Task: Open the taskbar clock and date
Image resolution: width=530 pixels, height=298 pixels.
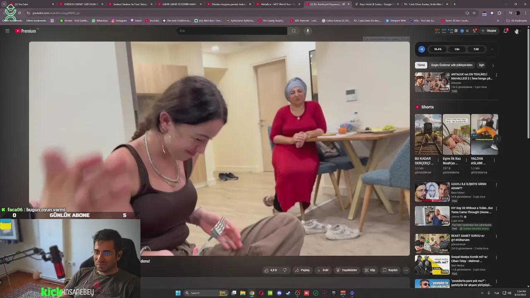Action: (x=521, y=293)
